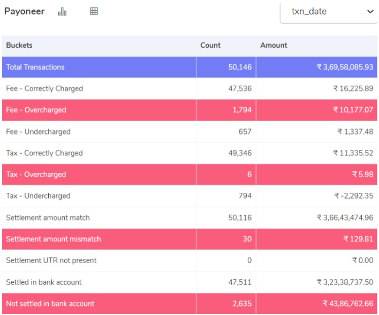Click count 794 for Tax Undercharged
Screen dimensions: 379x315
tap(245, 196)
